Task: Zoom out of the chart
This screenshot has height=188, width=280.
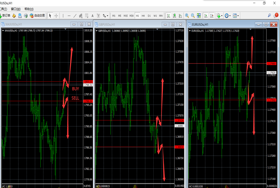Action: (193, 16)
